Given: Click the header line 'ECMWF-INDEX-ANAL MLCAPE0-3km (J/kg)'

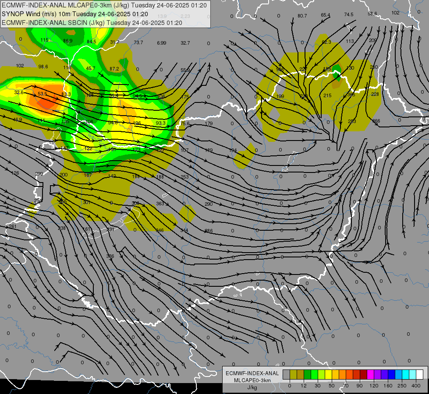Looking at the screenshot, I should point(65,5).
